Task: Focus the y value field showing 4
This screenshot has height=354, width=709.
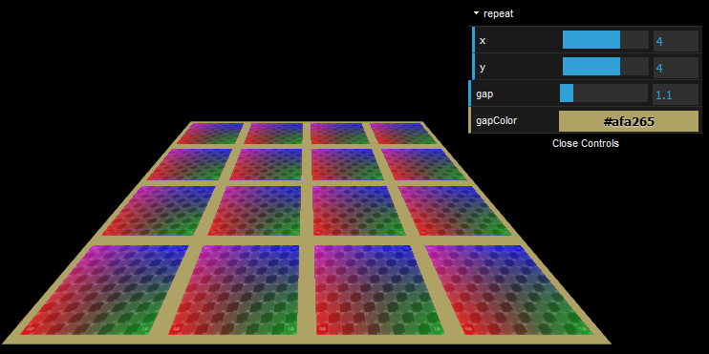Action: (x=676, y=68)
